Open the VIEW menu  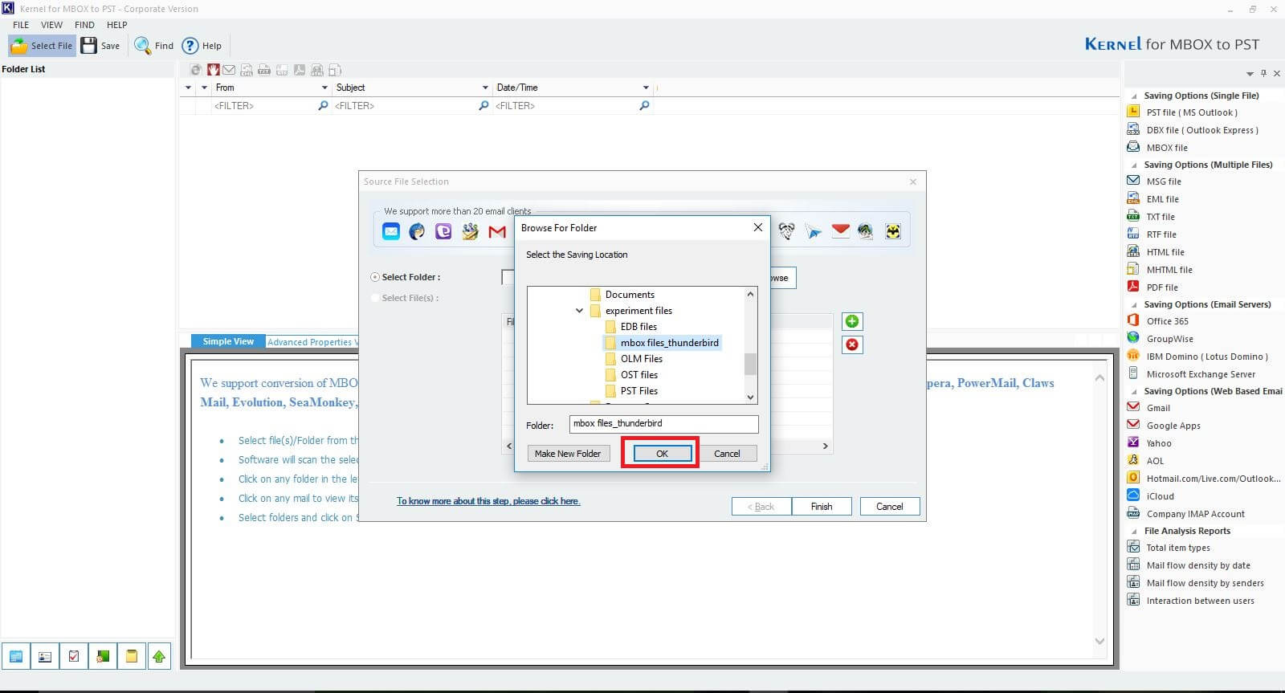[51, 25]
